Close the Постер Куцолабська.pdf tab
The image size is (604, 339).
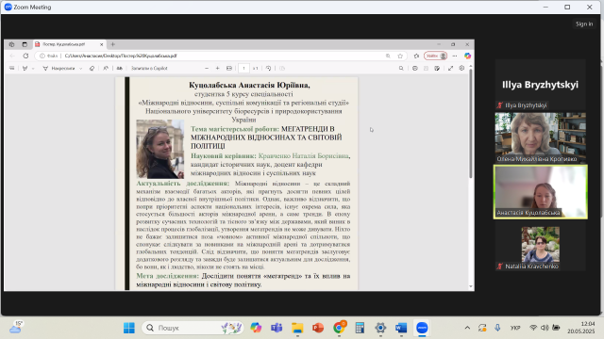[x=101, y=44]
